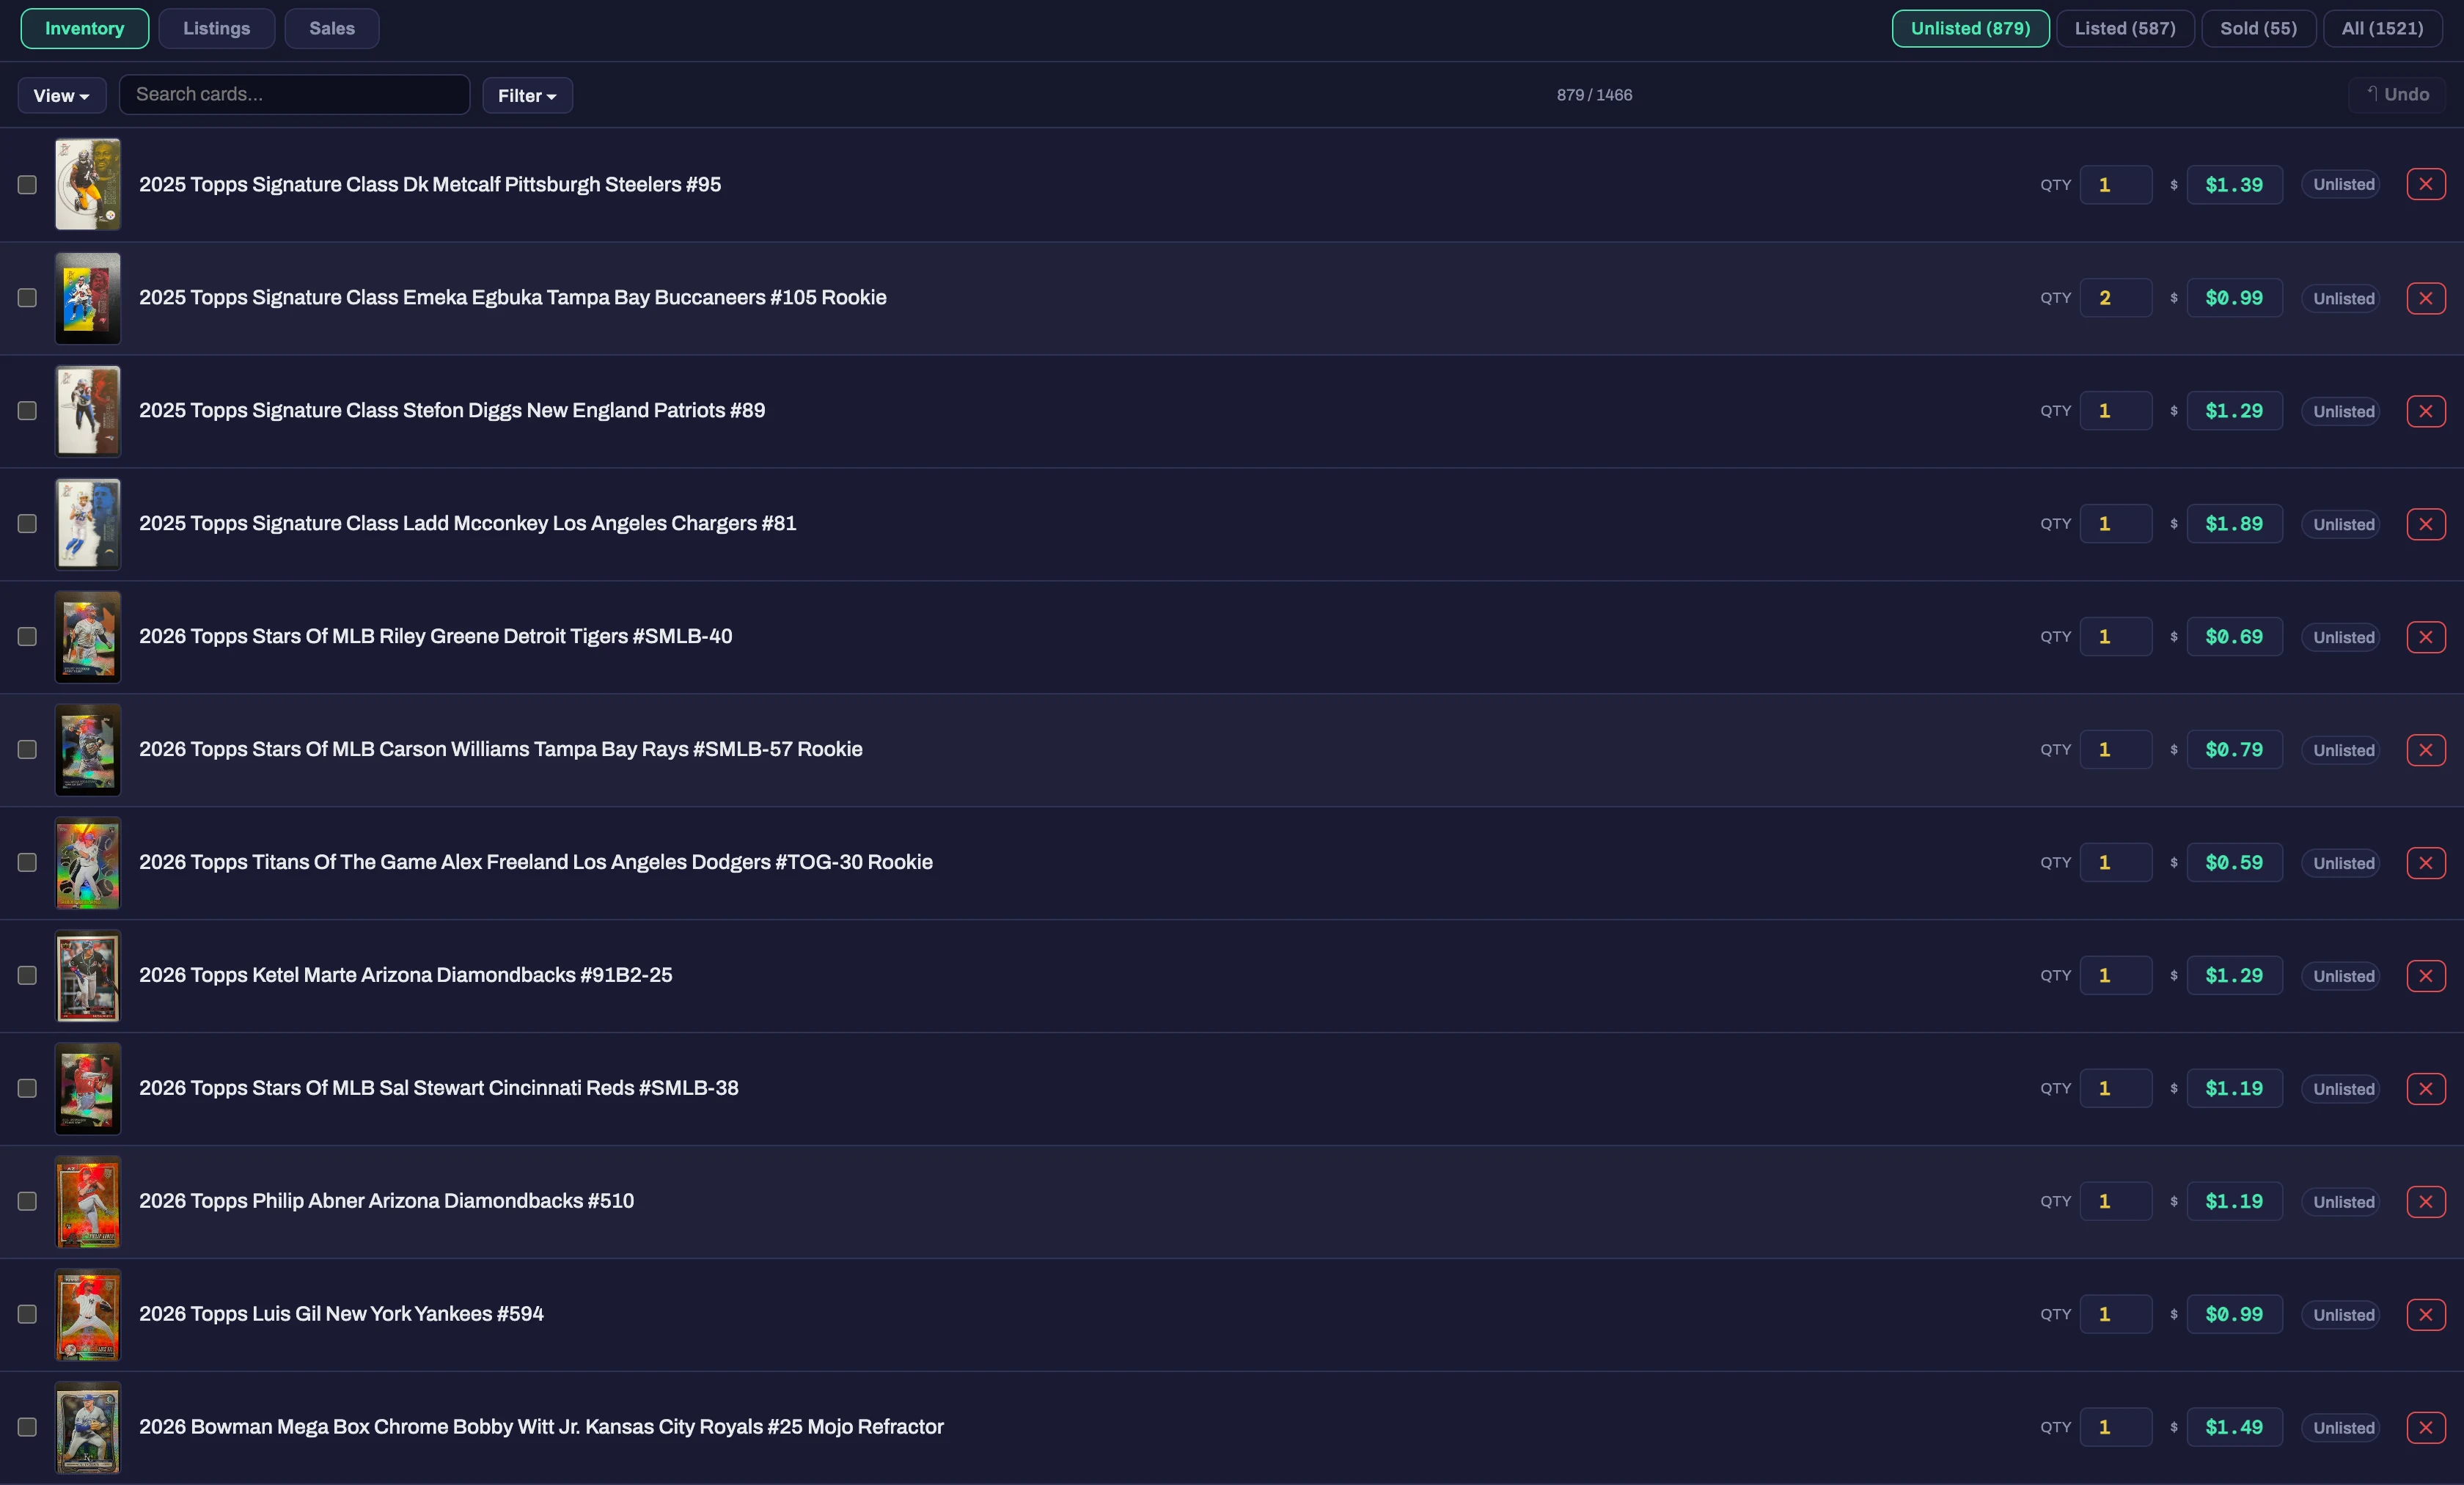Viewport: 2464px width, 1485px height.
Task: Edit quantity for Emeka Egbuka card
Action: tap(2116, 298)
